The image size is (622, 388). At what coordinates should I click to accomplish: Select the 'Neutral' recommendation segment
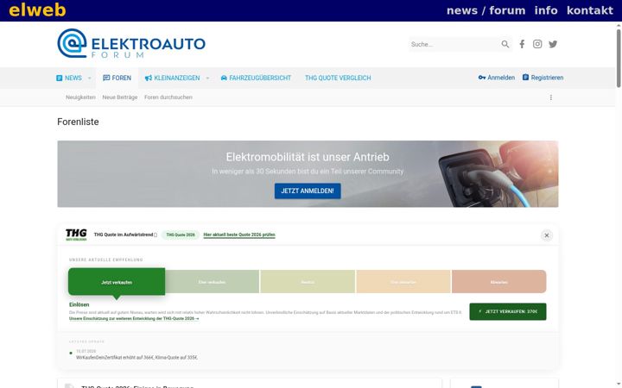pos(308,282)
